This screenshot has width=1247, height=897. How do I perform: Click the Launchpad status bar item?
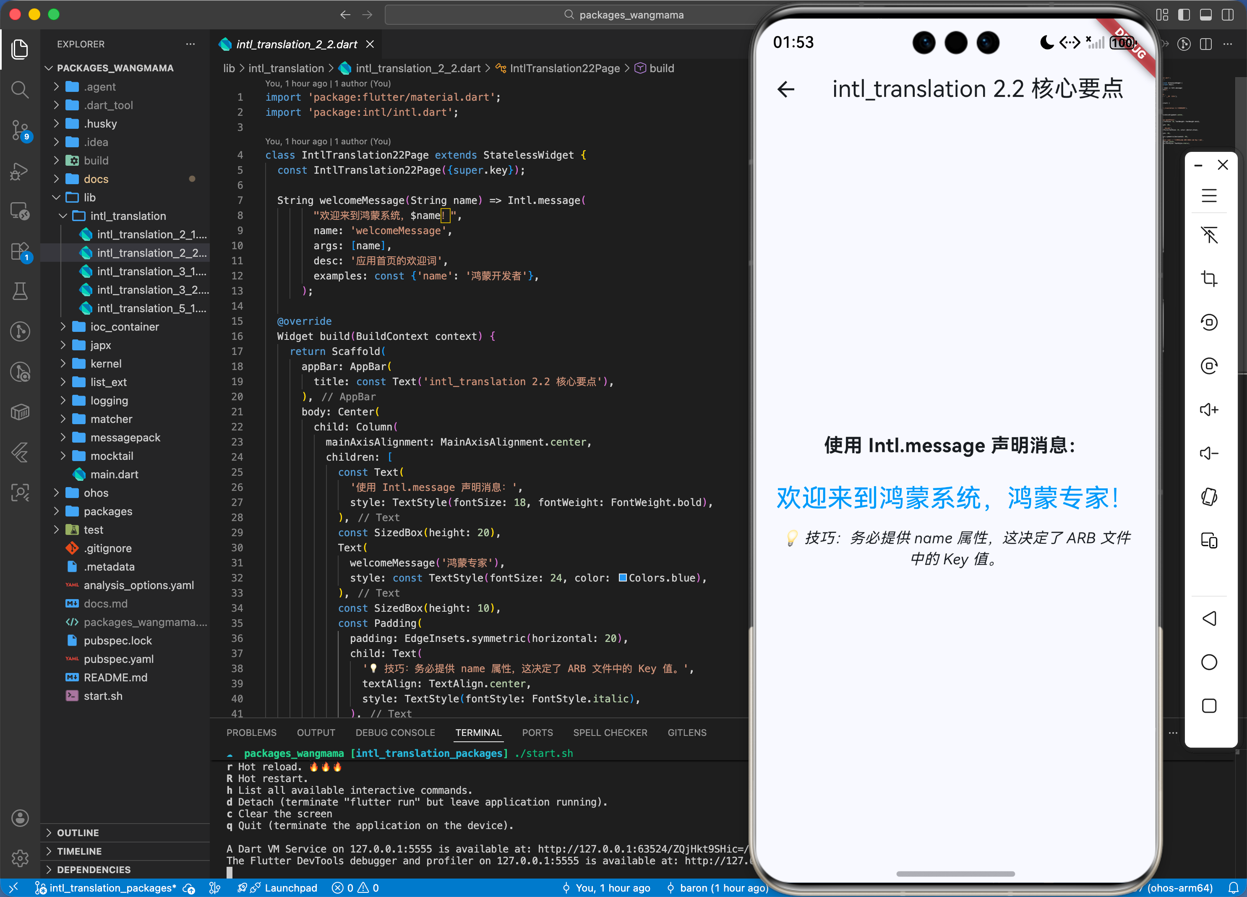(x=278, y=888)
